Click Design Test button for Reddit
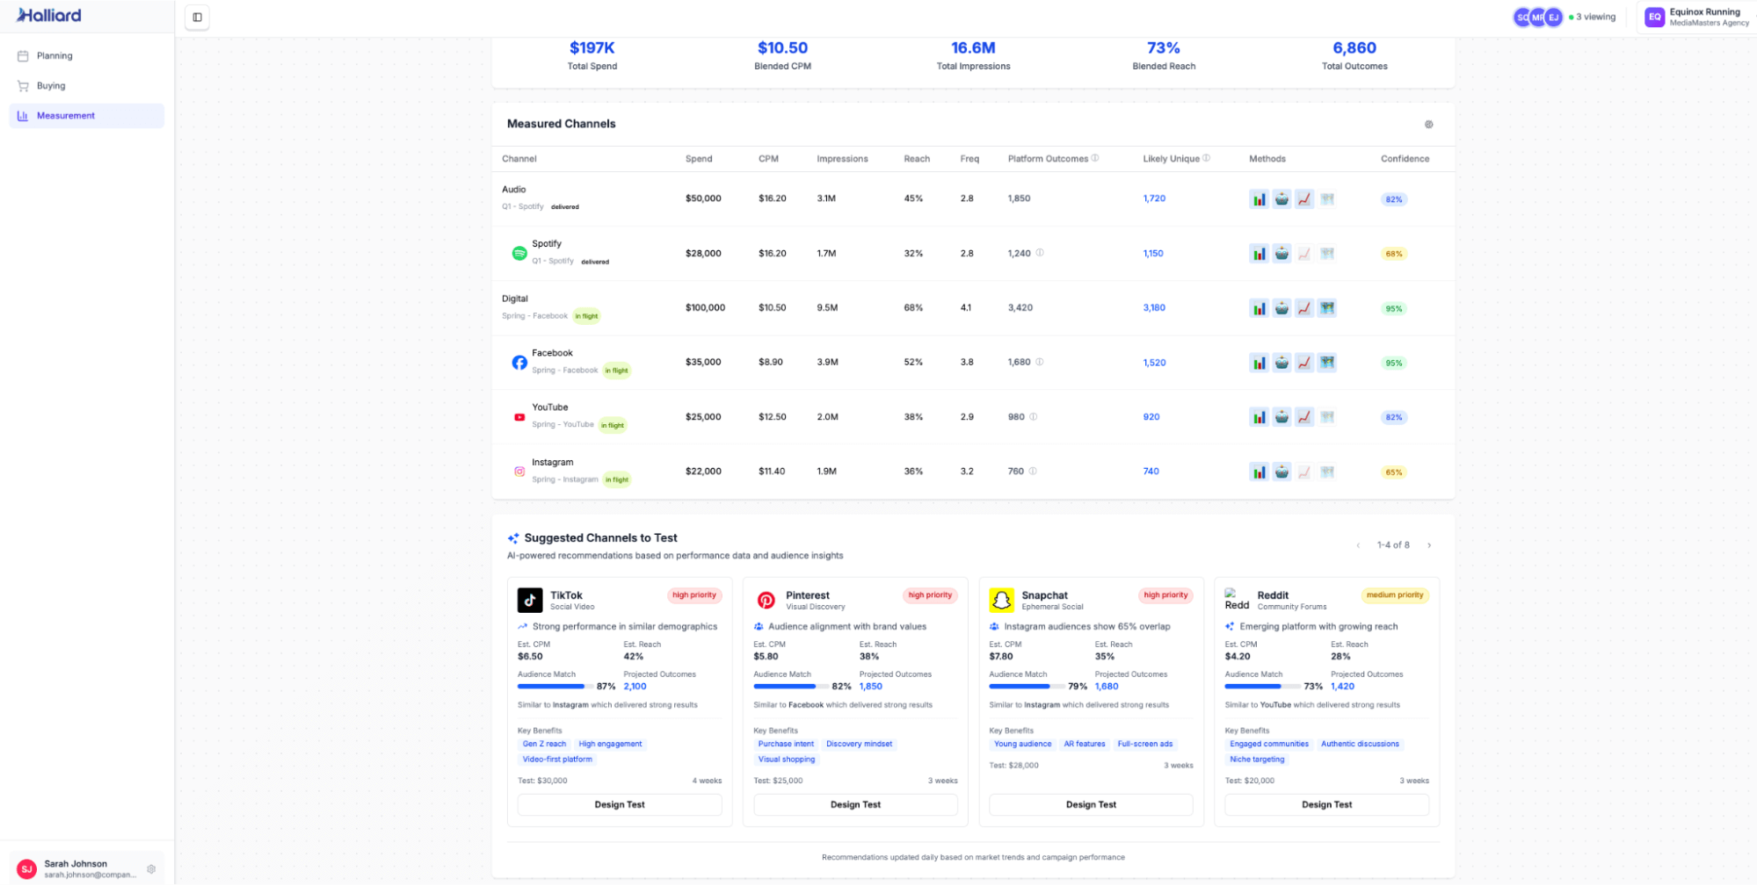 point(1325,804)
